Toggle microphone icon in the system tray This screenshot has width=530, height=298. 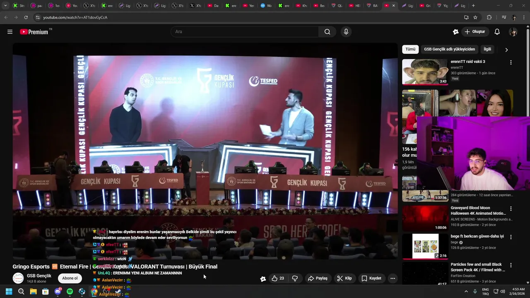click(475, 291)
